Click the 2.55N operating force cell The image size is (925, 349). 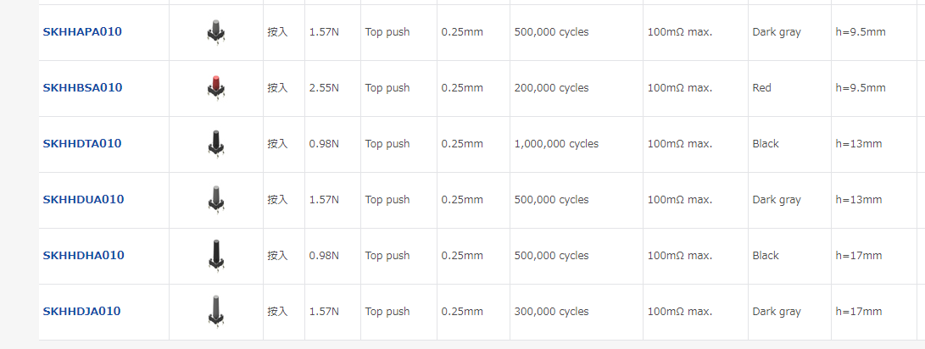coord(324,88)
